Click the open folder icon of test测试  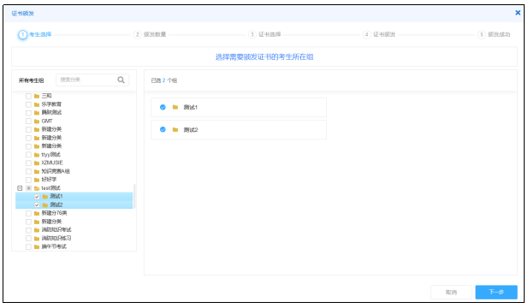[x=37, y=188]
